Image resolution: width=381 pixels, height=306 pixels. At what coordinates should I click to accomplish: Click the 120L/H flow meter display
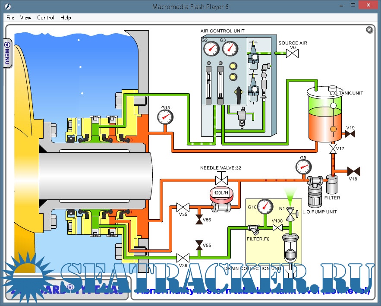[221, 193]
